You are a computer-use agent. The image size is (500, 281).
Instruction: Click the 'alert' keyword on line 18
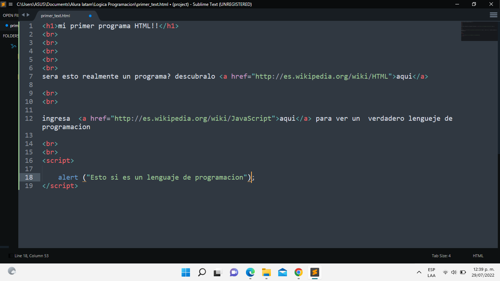point(68,177)
